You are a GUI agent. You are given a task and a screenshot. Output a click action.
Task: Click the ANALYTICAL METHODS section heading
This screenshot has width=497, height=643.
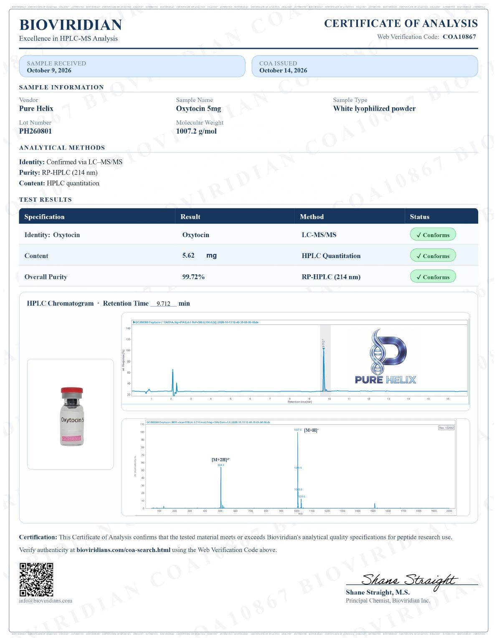(x=62, y=149)
